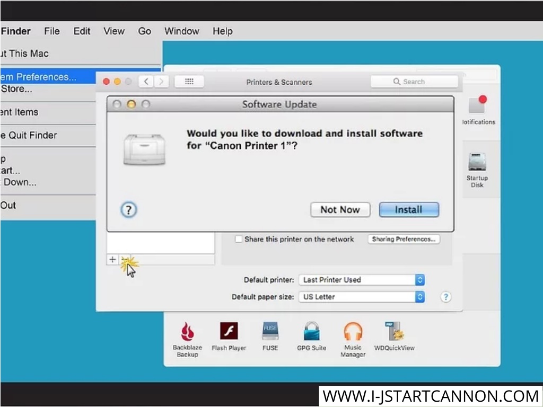Open FUSE preference pane
Screen dimensions: 543x407
pyautogui.click(x=270, y=337)
